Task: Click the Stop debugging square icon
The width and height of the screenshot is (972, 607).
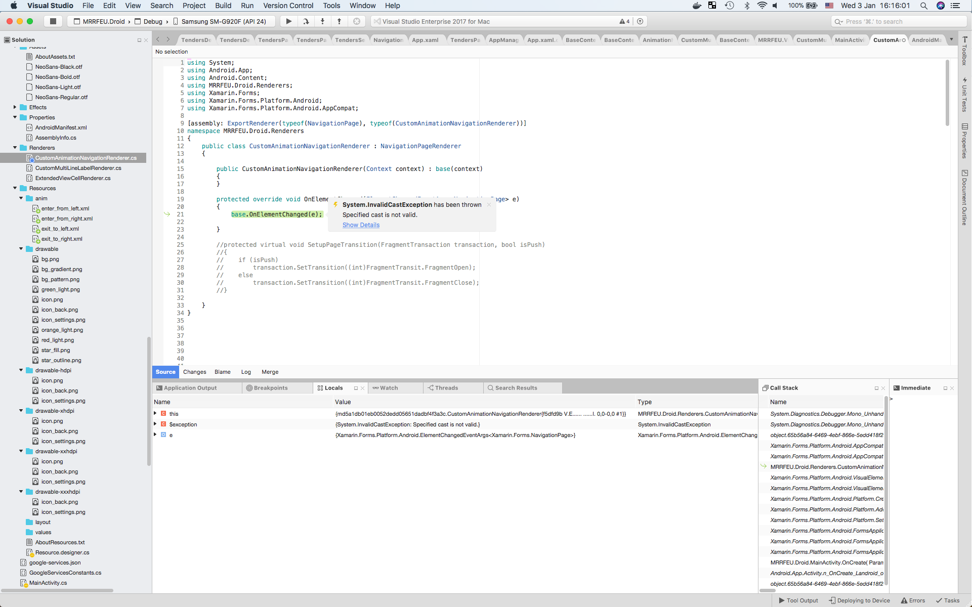Action: pos(53,21)
